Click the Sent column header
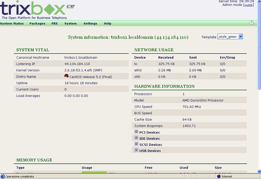Screen dimensions: 261x179 tap(193, 57)
